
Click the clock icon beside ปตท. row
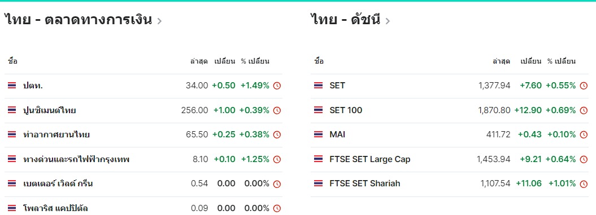tap(277, 86)
